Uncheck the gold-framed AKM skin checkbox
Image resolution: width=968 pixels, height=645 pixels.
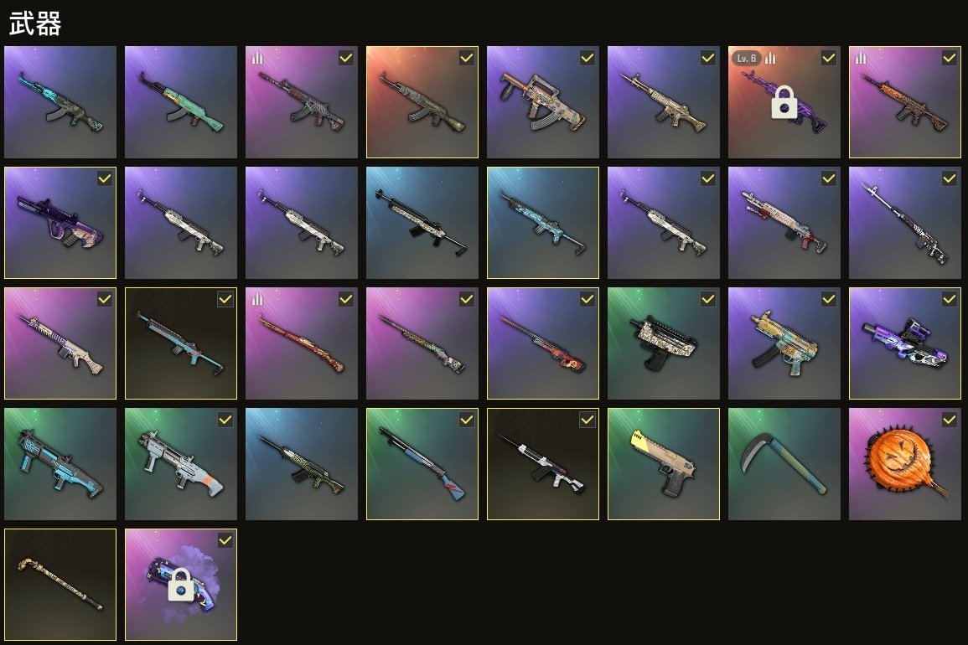click(467, 58)
